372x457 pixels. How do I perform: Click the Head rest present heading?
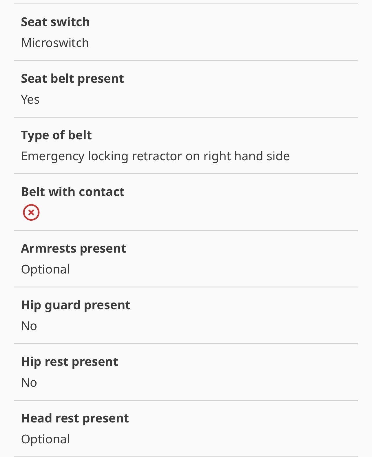click(75, 418)
